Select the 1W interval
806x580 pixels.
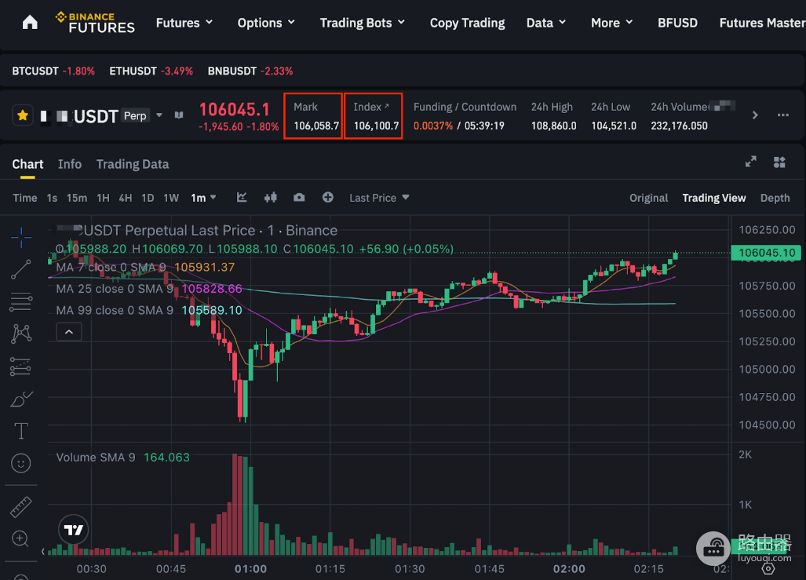tap(171, 198)
